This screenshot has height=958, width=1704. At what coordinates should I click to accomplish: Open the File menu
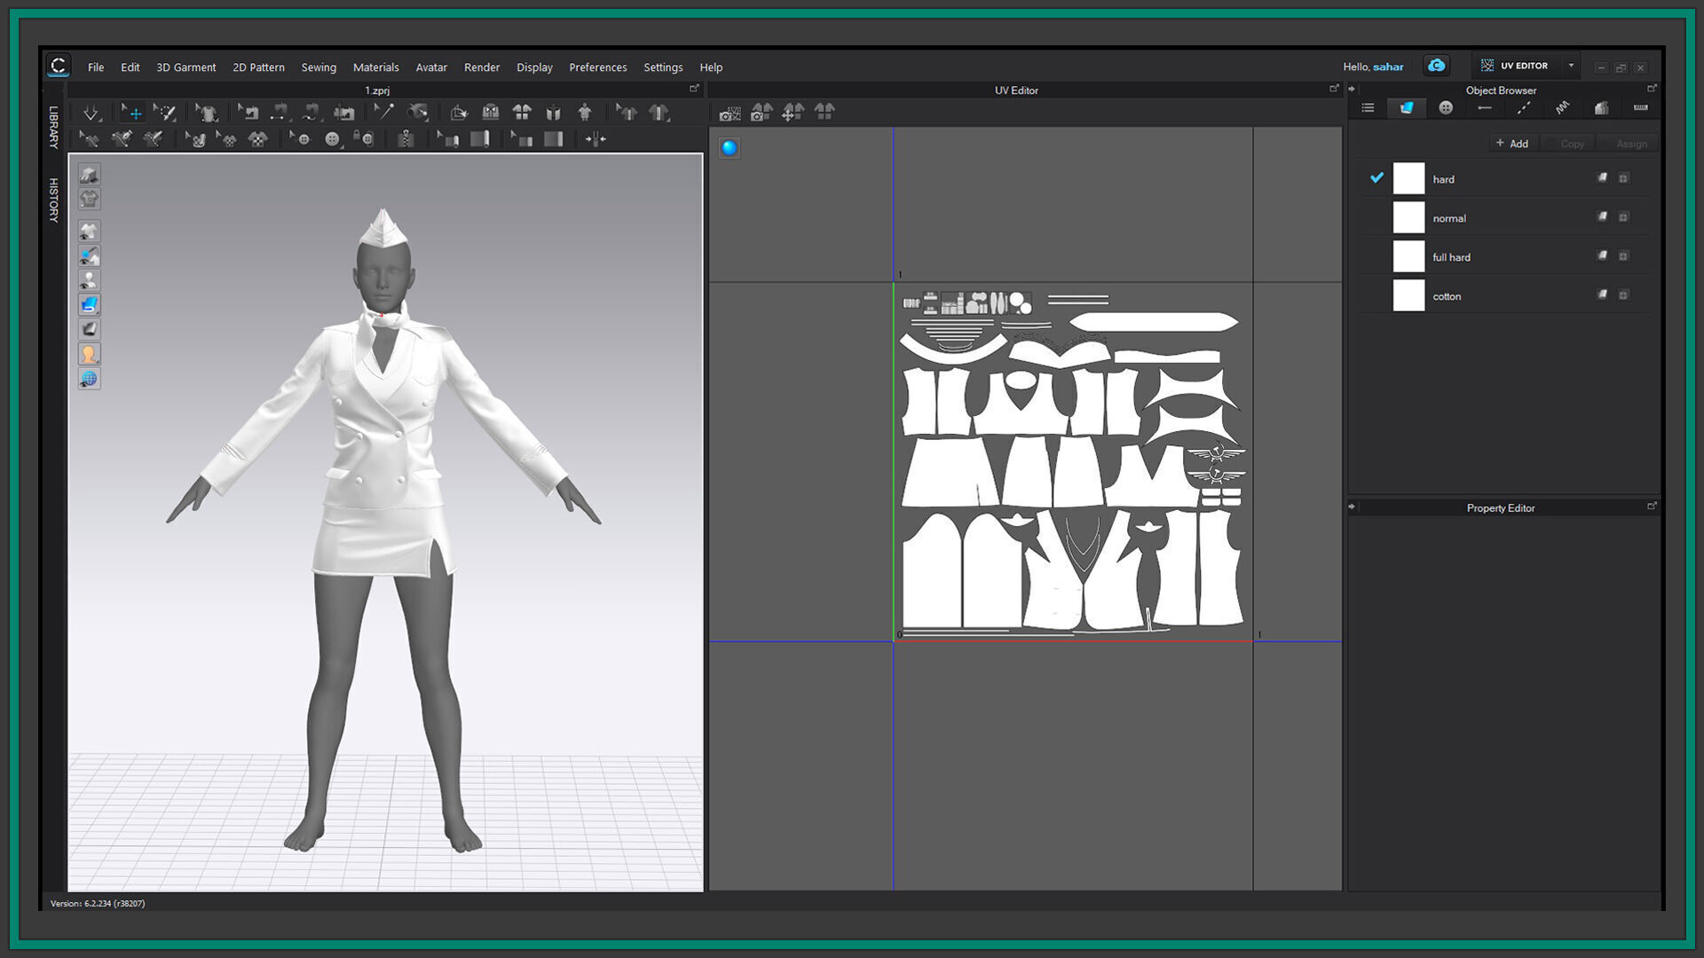(x=96, y=67)
